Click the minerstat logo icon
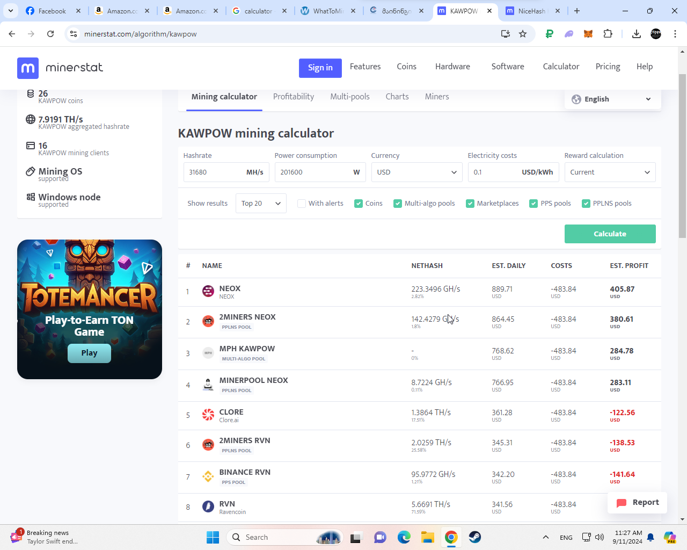Viewport: 687px width, 550px height. point(28,68)
